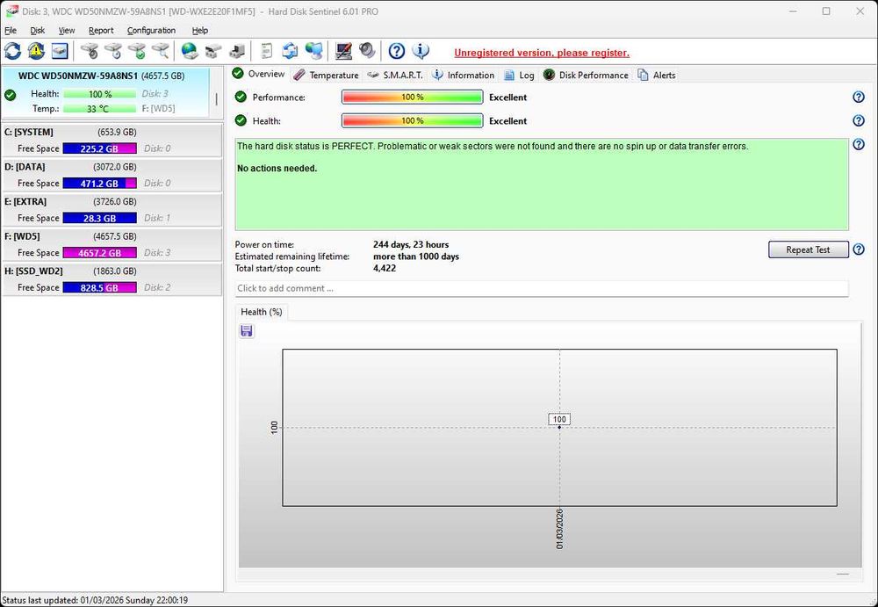
Task: Click the 225.2 GB free space bar
Action: [100, 148]
